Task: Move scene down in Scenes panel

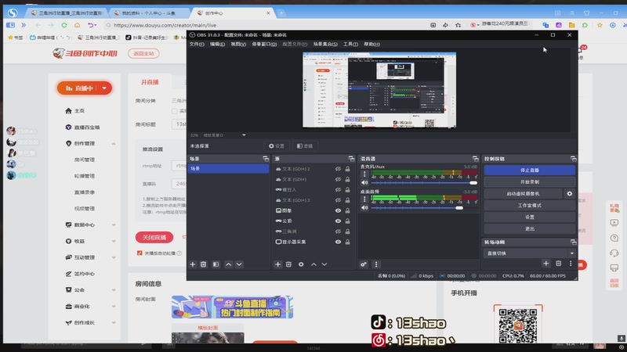Action: [239, 264]
